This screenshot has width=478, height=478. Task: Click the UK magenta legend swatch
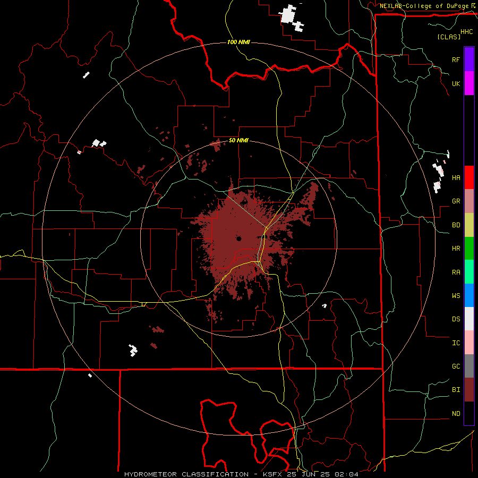(469, 83)
